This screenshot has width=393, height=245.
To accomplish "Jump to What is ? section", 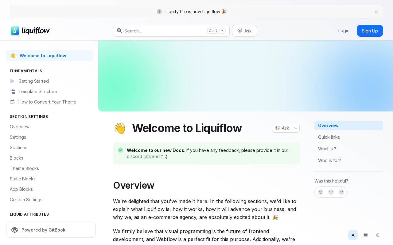I will (x=349, y=149).
